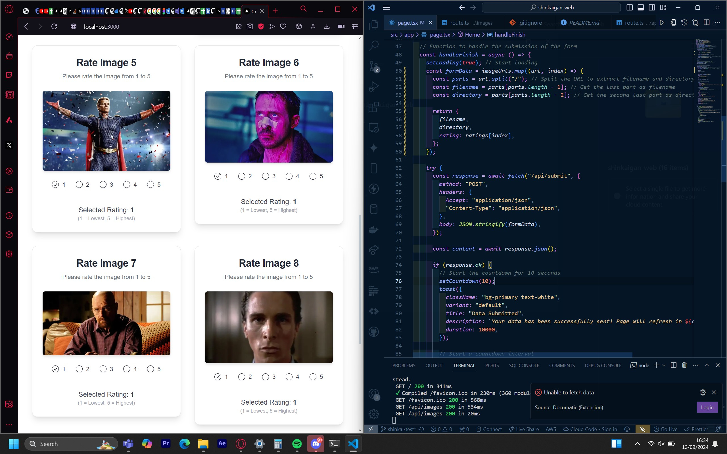The width and height of the screenshot is (727, 454).
Task: Select rating 5 for Image 6
Action: (x=313, y=176)
